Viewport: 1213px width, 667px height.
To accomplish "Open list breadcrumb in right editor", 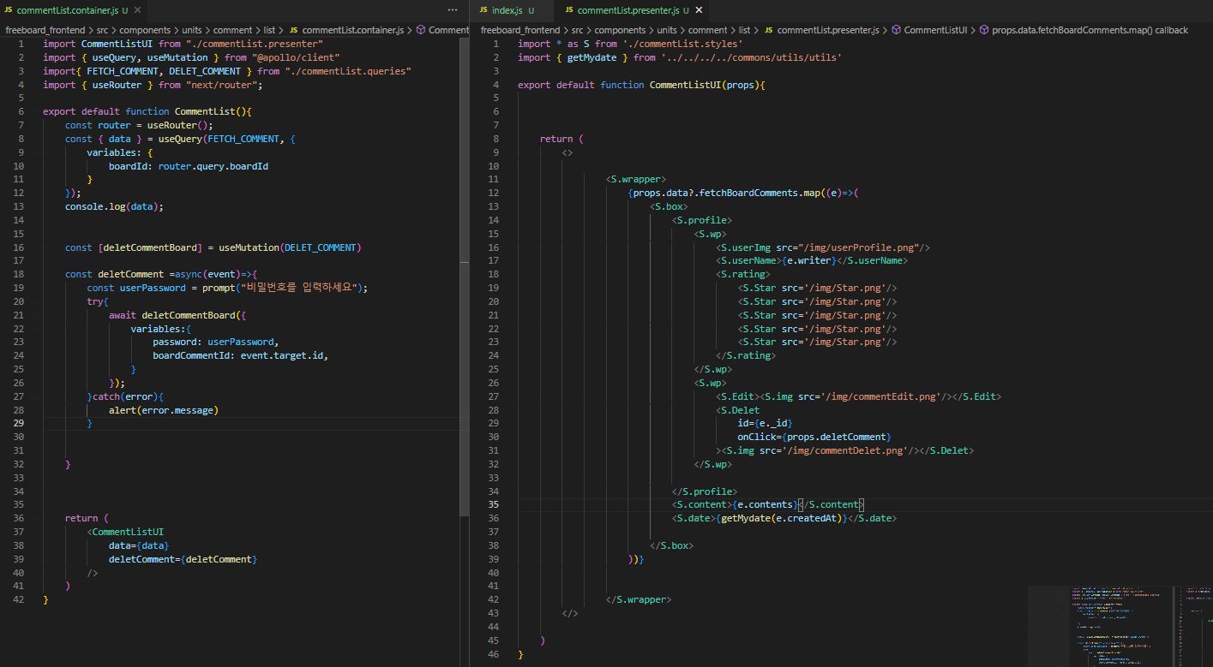I will pos(744,30).
